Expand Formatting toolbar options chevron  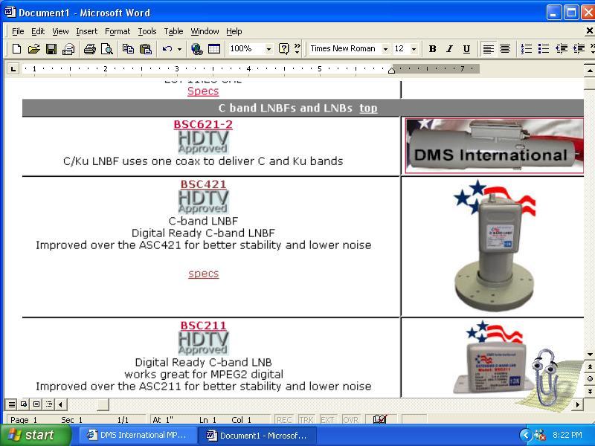pyautogui.click(x=592, y=49)
